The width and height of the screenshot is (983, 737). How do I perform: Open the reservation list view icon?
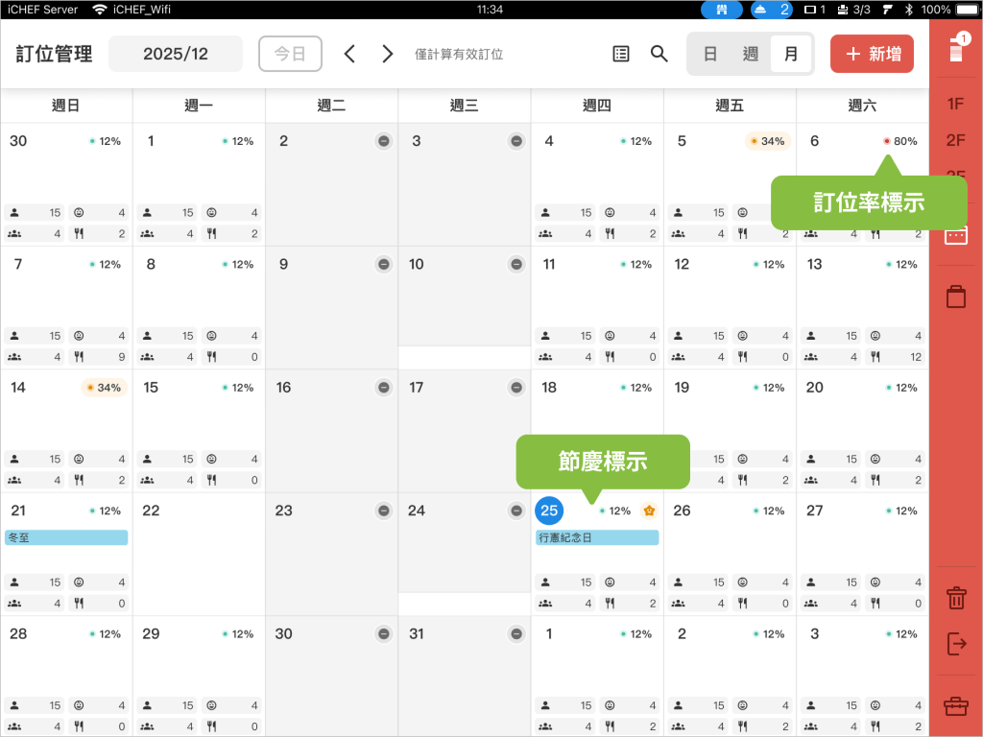click(x=621, y=54)
